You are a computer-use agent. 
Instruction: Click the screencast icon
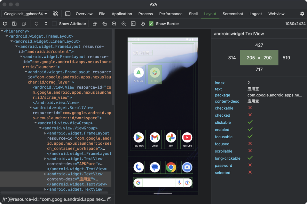point(68,14)
